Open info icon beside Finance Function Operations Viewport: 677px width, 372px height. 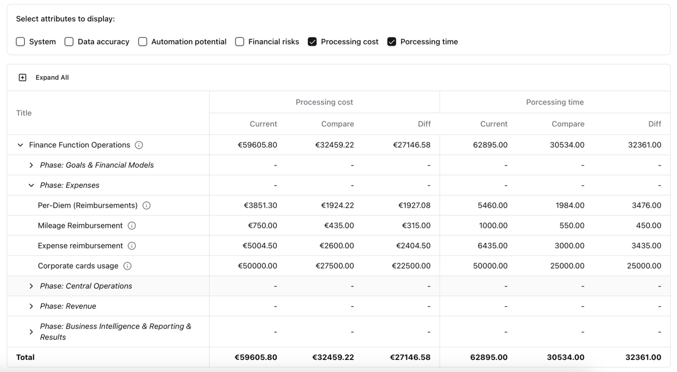(x=139, y=145)
